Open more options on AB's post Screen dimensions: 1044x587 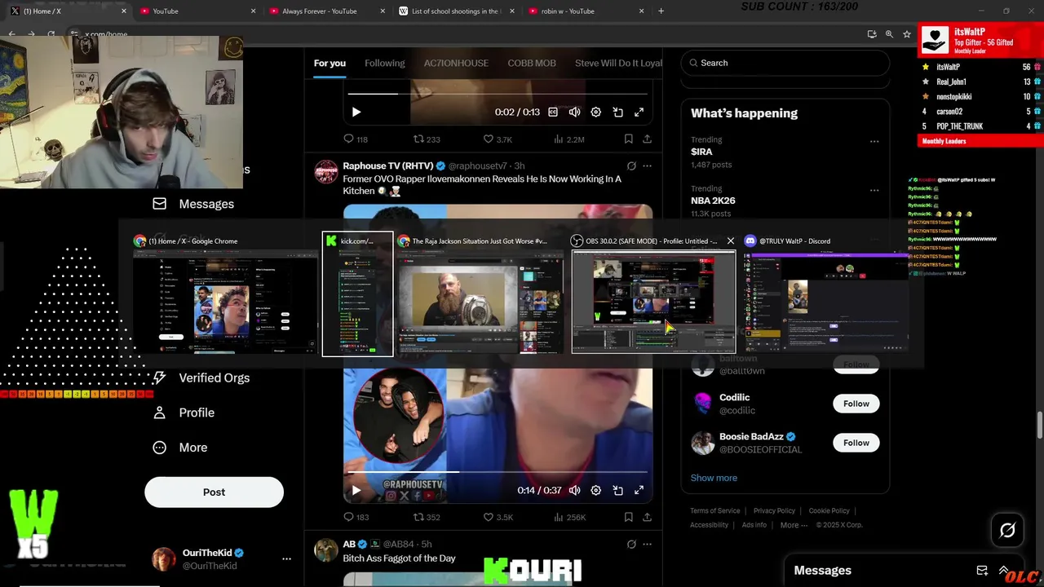[x=647, y=544]
